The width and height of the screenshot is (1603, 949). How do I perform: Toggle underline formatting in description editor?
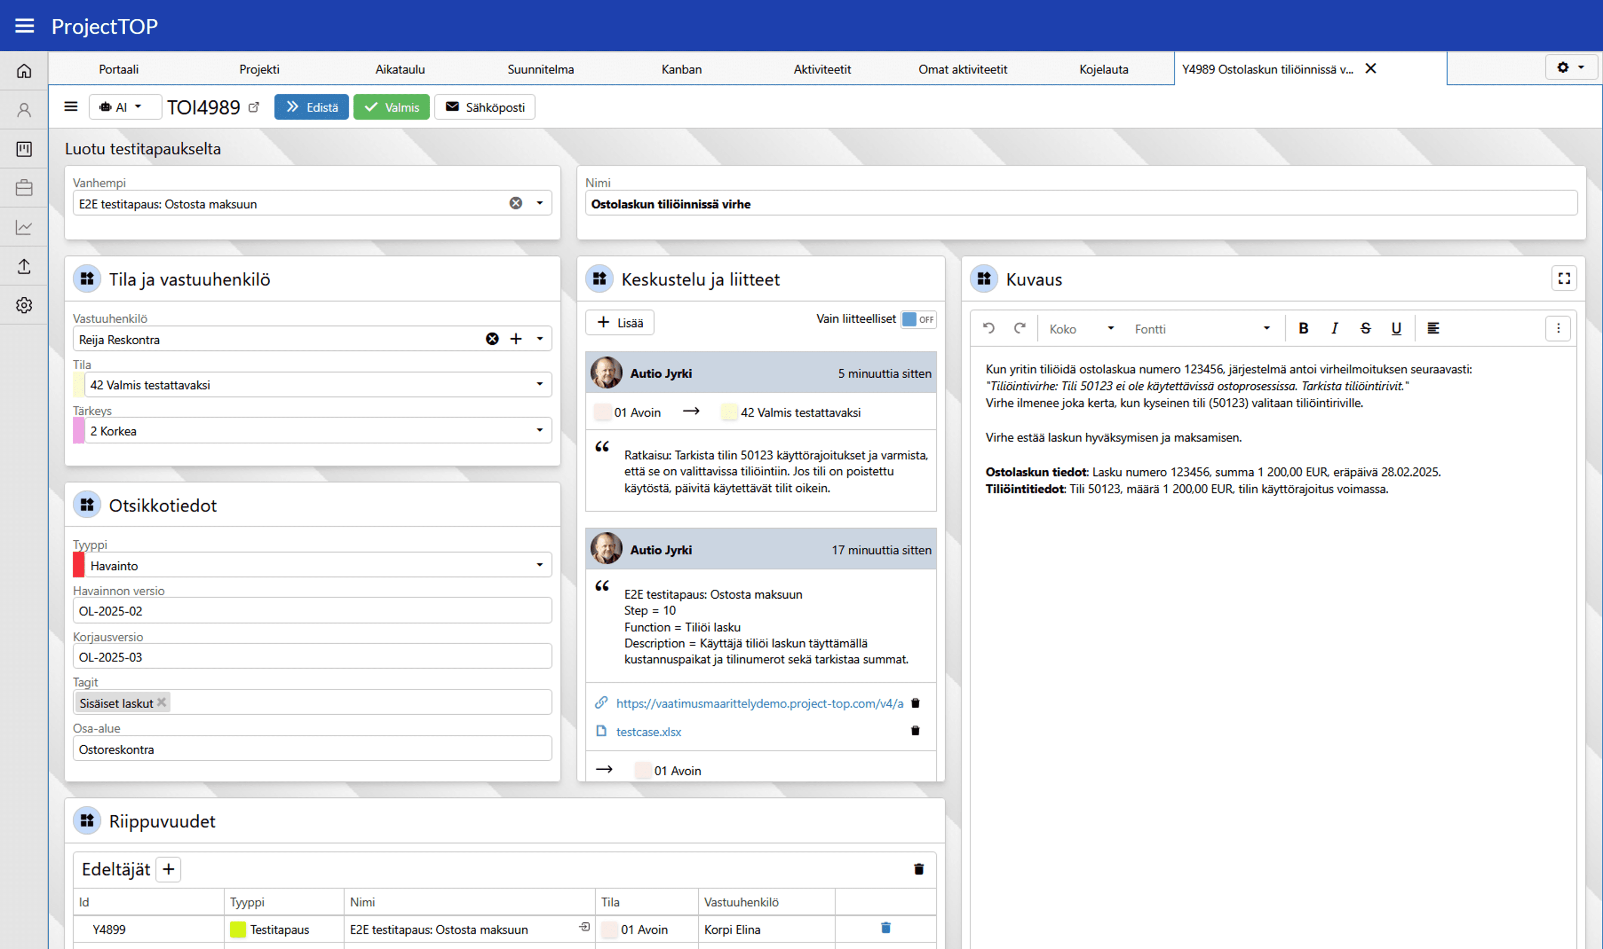click(x=1396, y=328)
